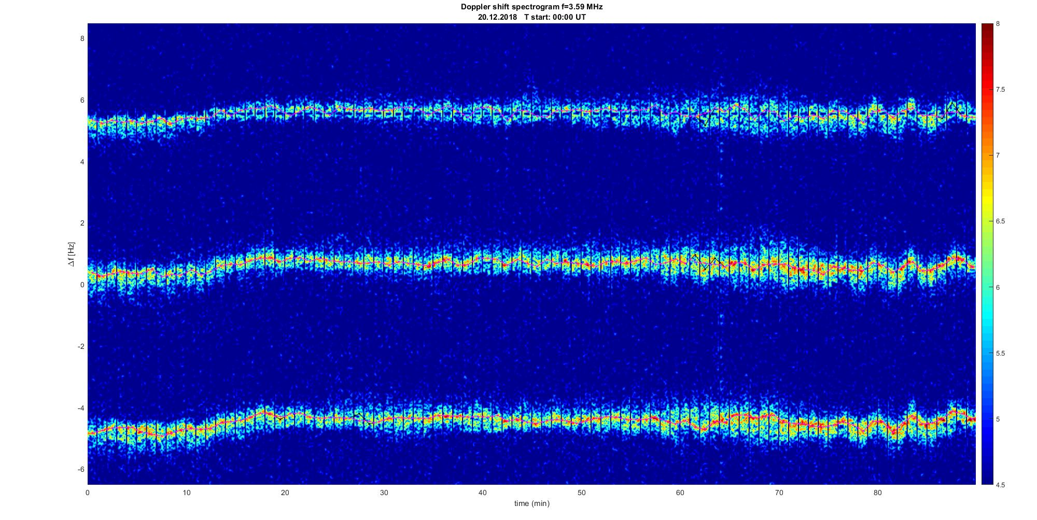
Task: Click the y-axis tick label 2
Action: point(82,223)
